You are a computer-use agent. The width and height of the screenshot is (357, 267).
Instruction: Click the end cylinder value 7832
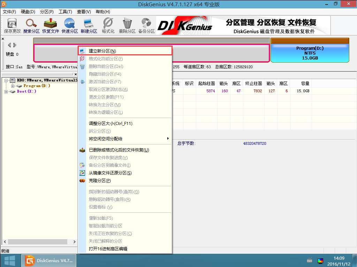pos(258,91)
